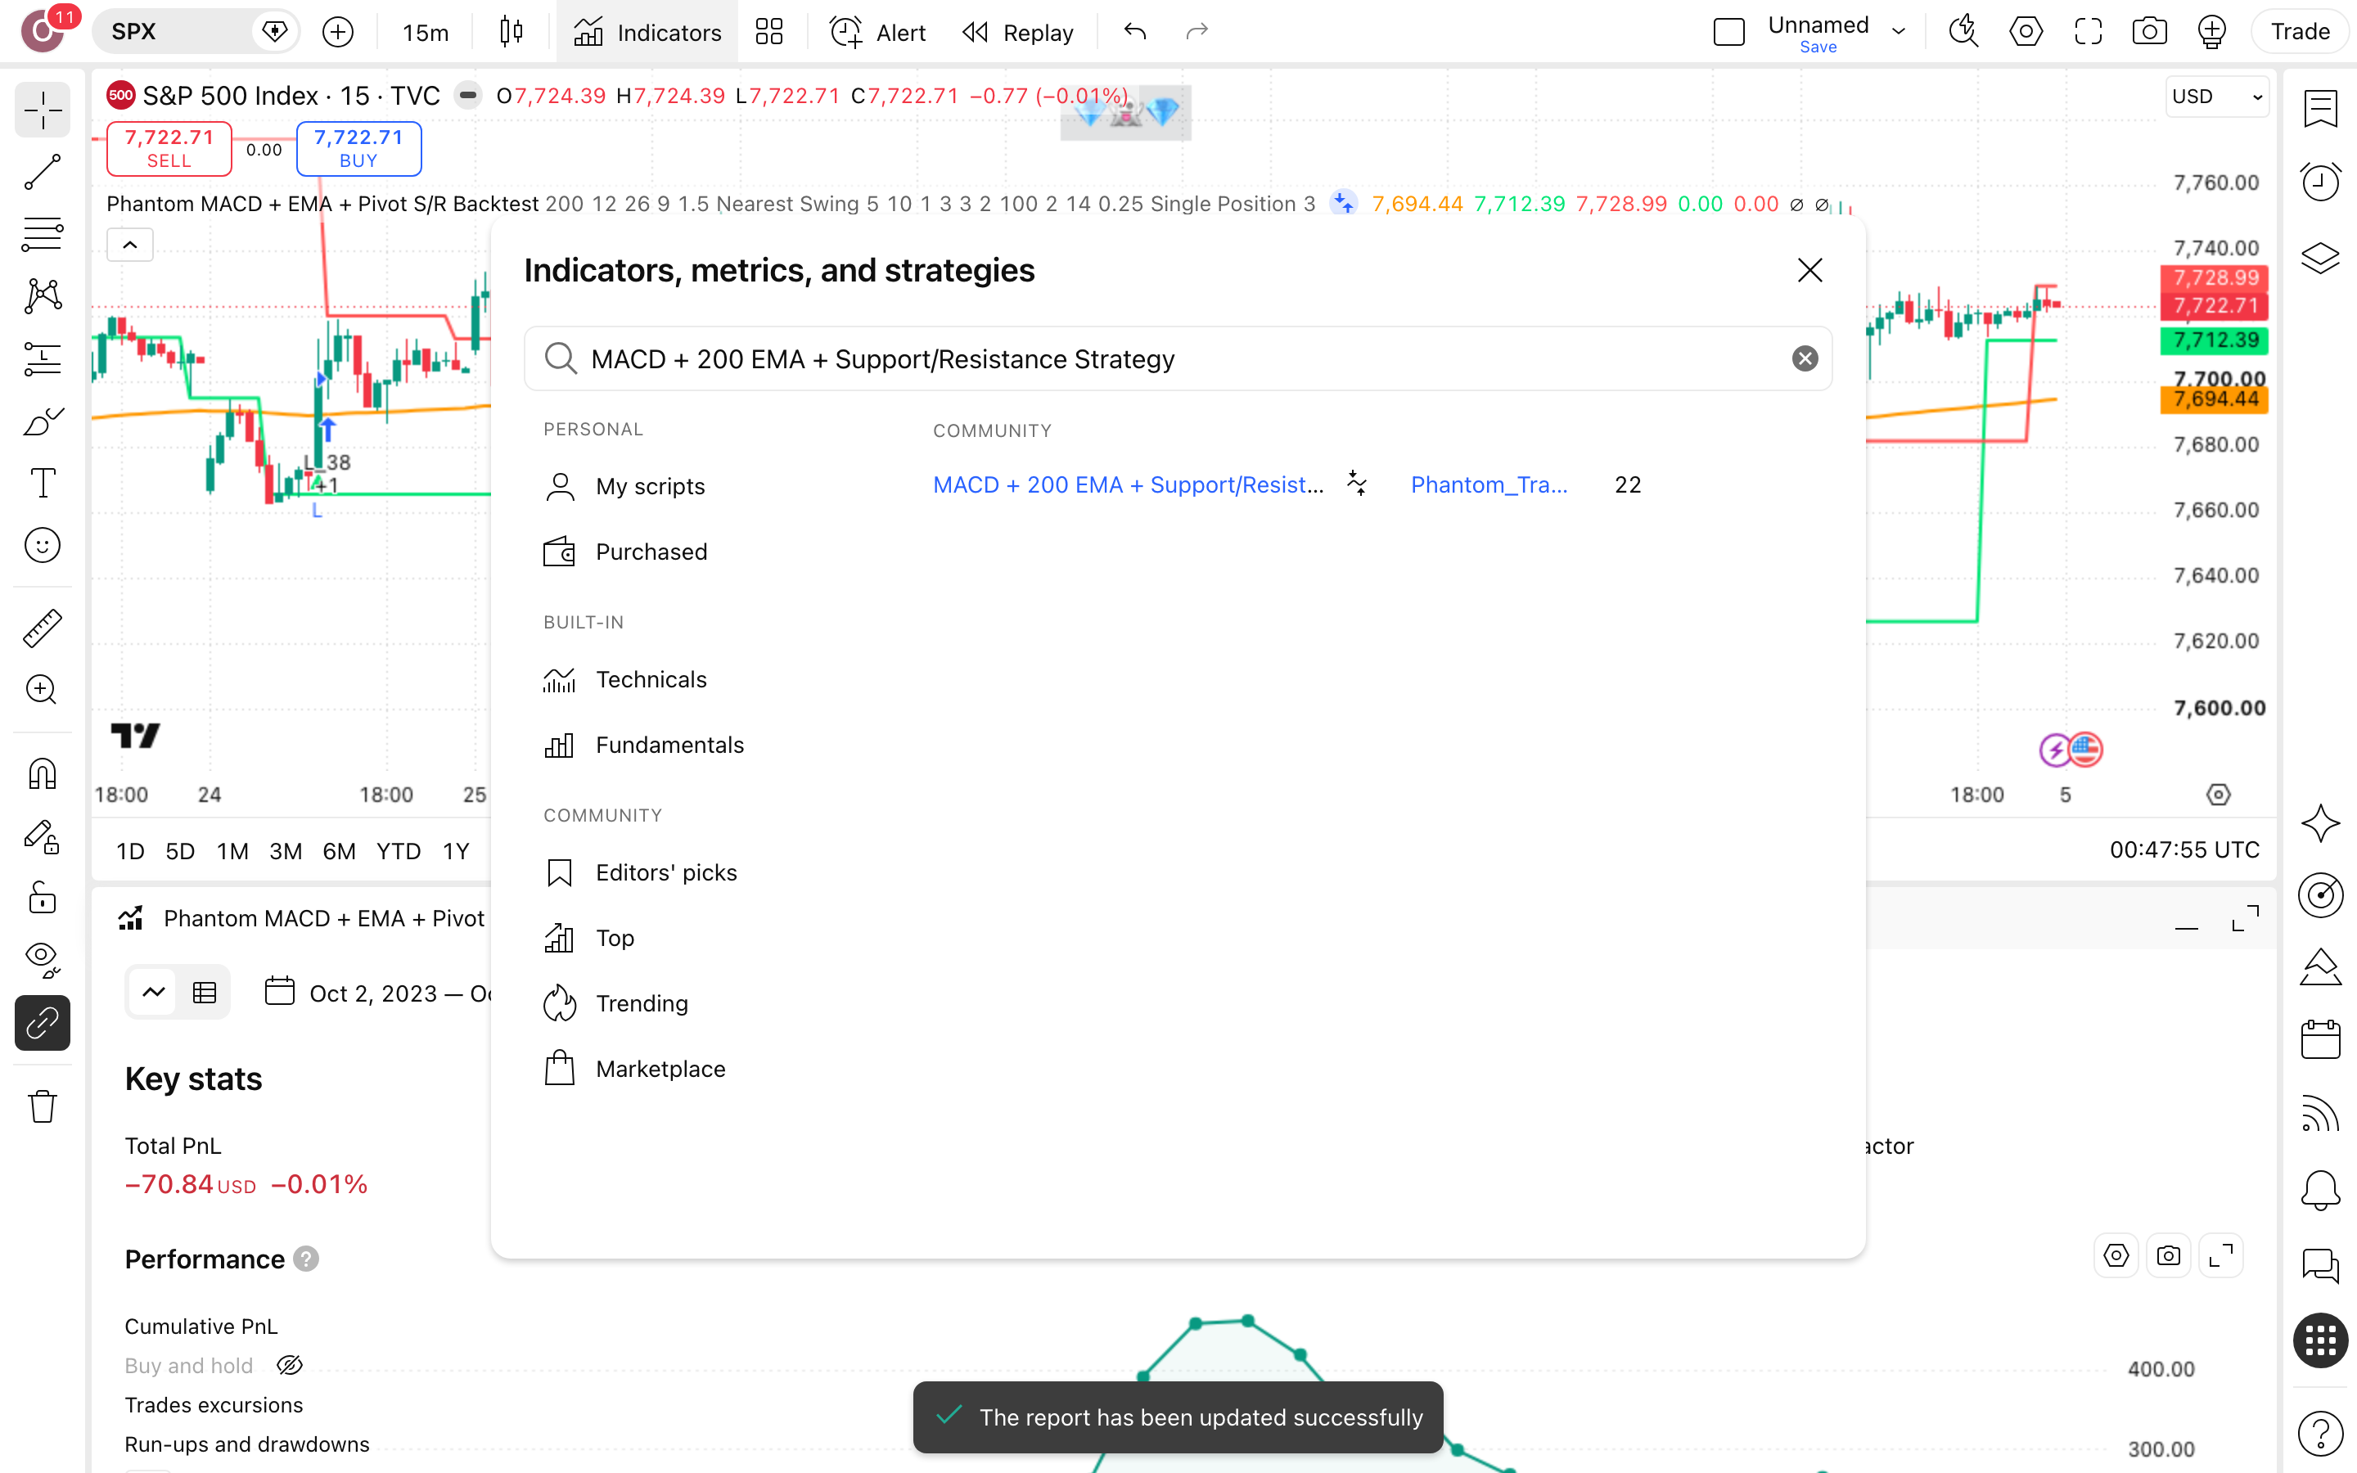Activate the magnet mode icon

[42, 774]
